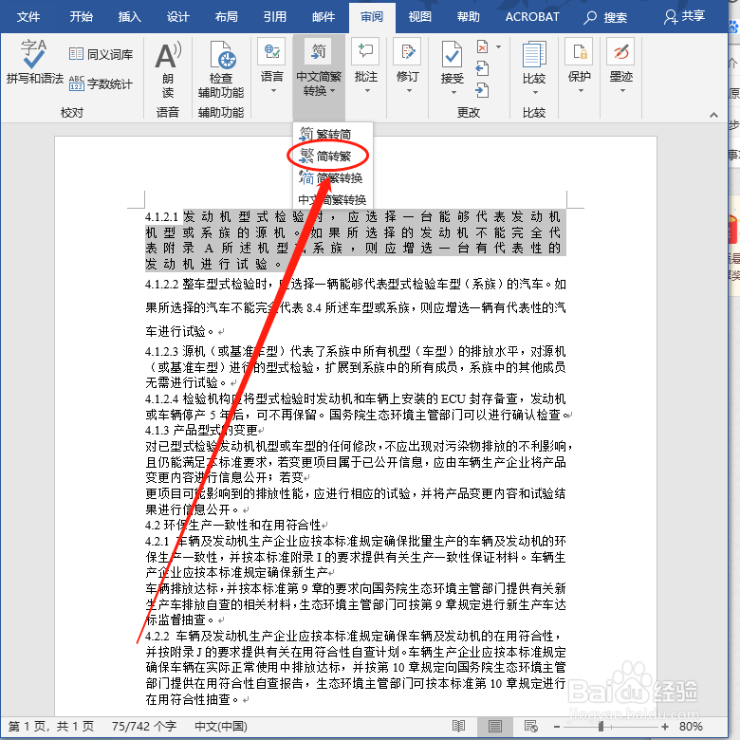Viewport: 740px width, 740px height.
Task: Click the 接受 changes icon
Action: coord(453,54)
